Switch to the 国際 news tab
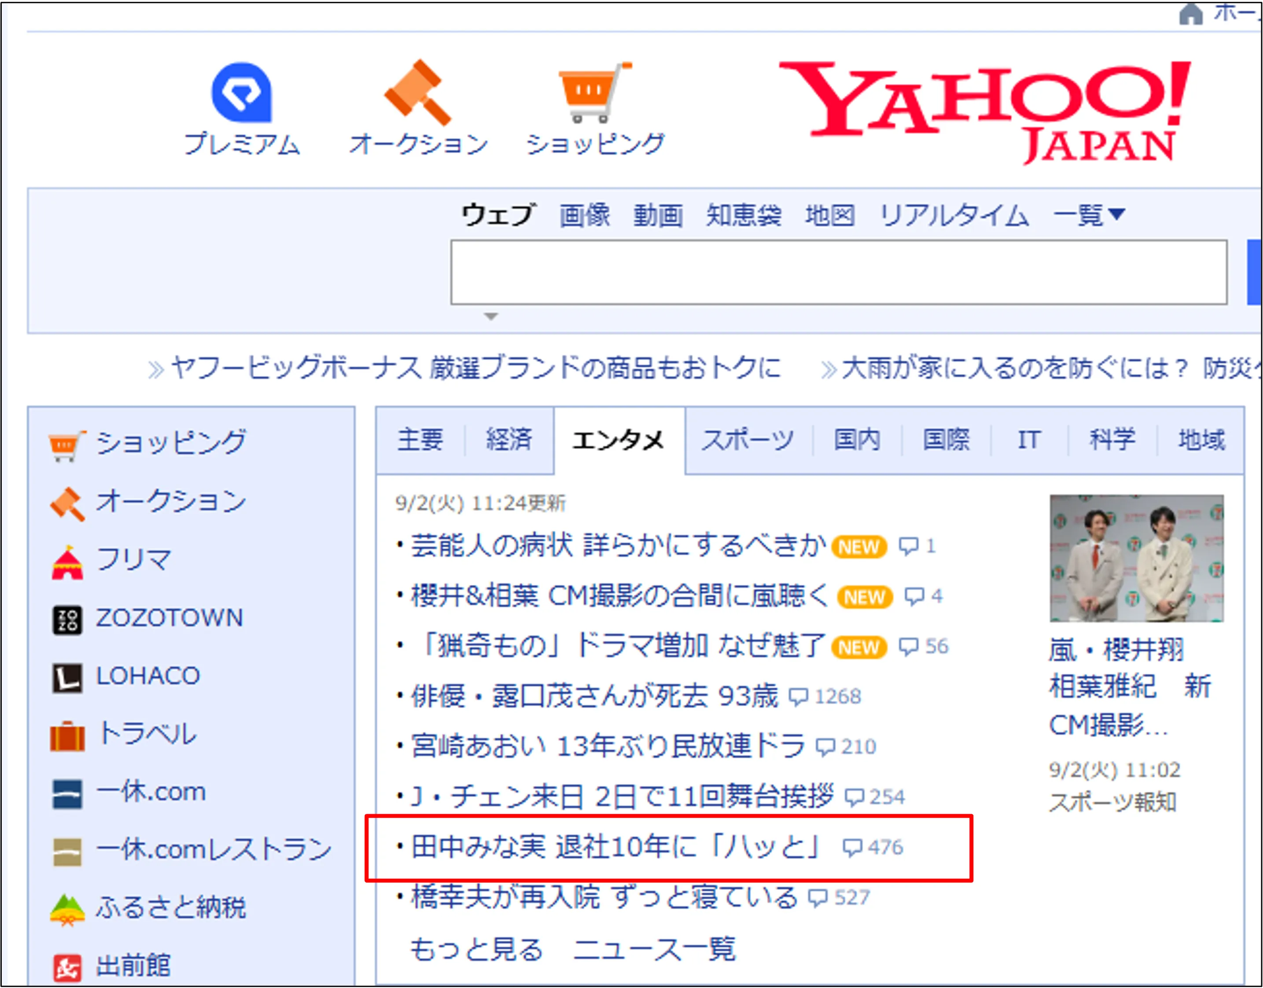The image size is (1263, 988). [x=946, y=440]
